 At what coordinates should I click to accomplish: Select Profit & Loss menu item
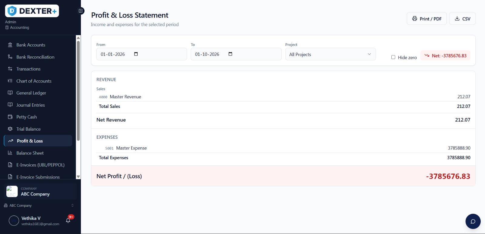pos(38,141)
